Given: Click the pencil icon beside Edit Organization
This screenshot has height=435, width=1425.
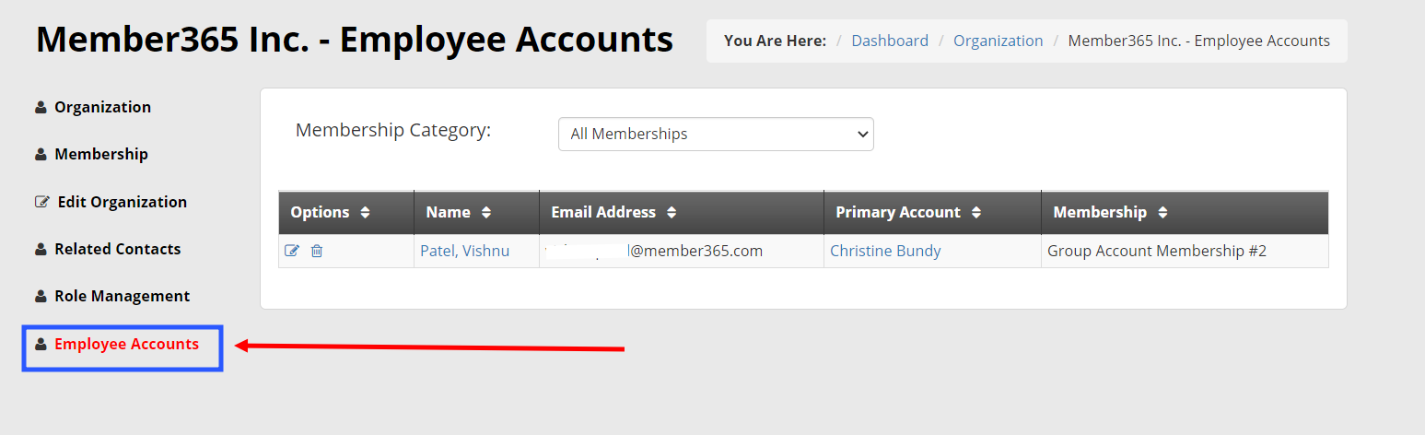Looking at the screenshot, I should pyautogui.click(x=41, y=202).
